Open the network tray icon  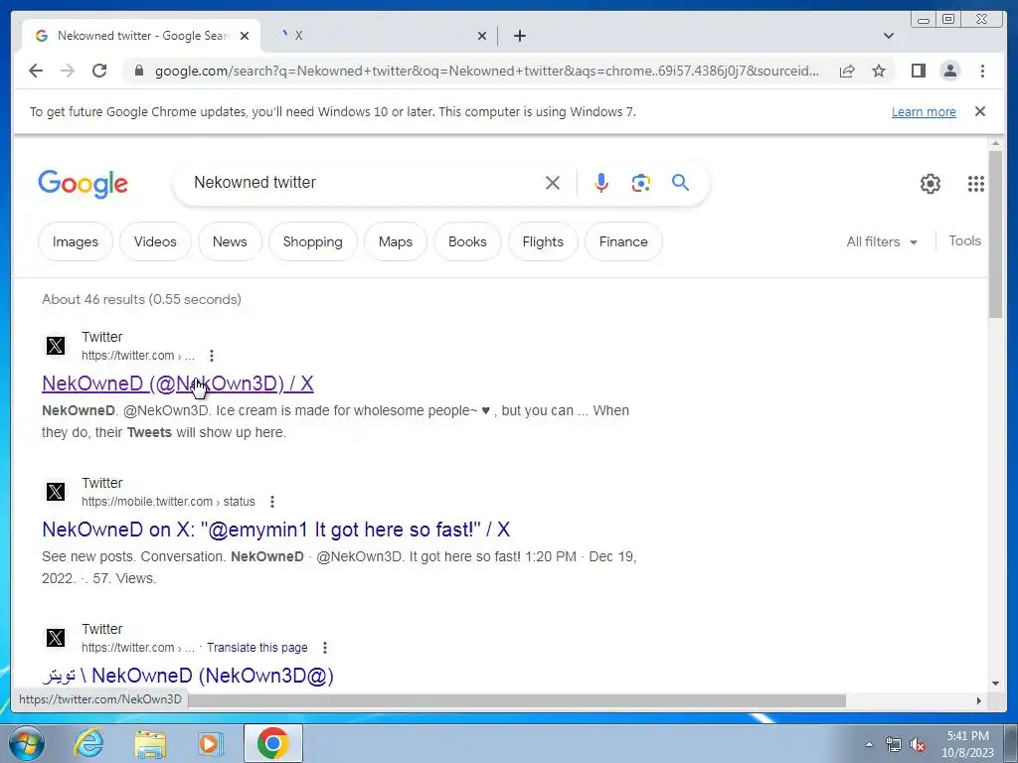click(894, 745)
